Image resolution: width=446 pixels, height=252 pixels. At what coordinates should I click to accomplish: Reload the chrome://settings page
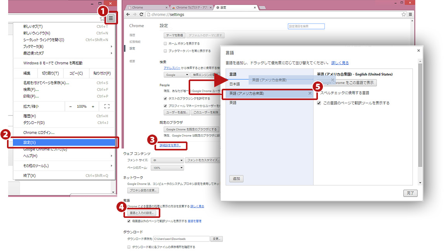click(x=141, y=14)
